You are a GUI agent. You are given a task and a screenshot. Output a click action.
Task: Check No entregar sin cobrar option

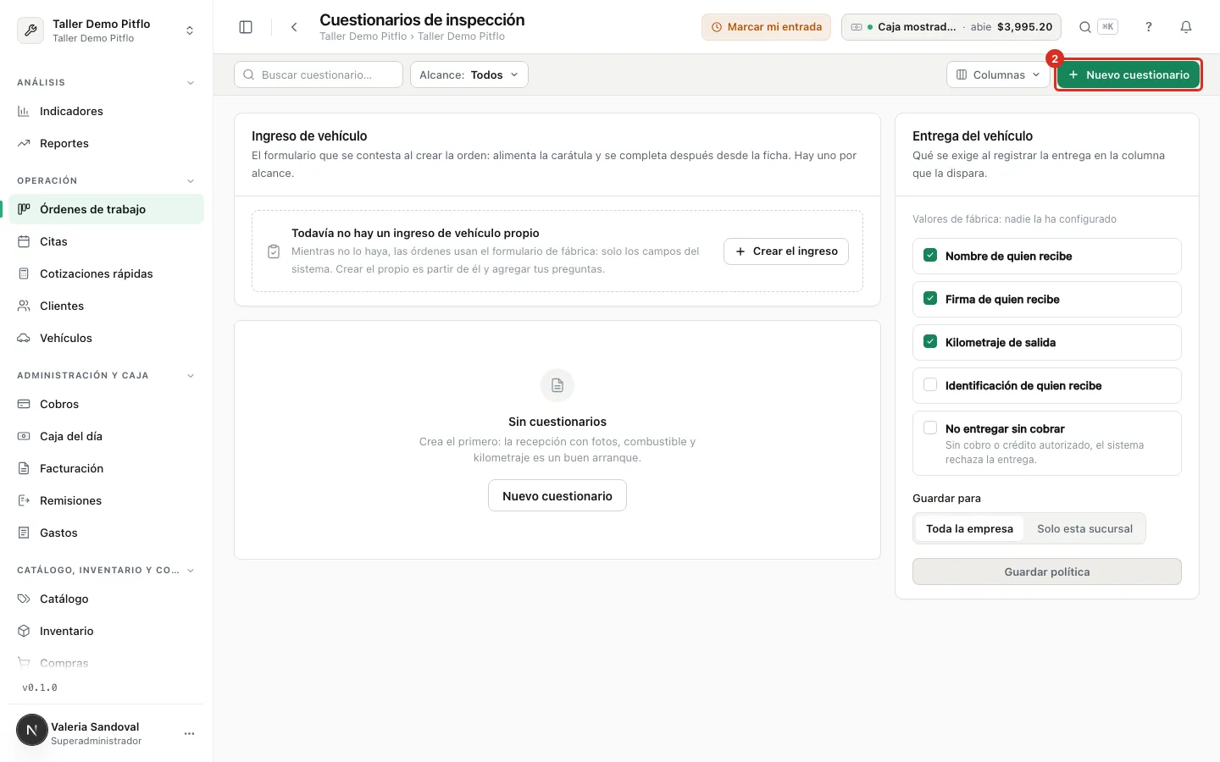(x=930, y=428)
